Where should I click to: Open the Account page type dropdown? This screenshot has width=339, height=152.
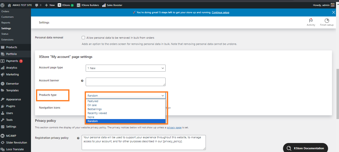pos(126,68)
